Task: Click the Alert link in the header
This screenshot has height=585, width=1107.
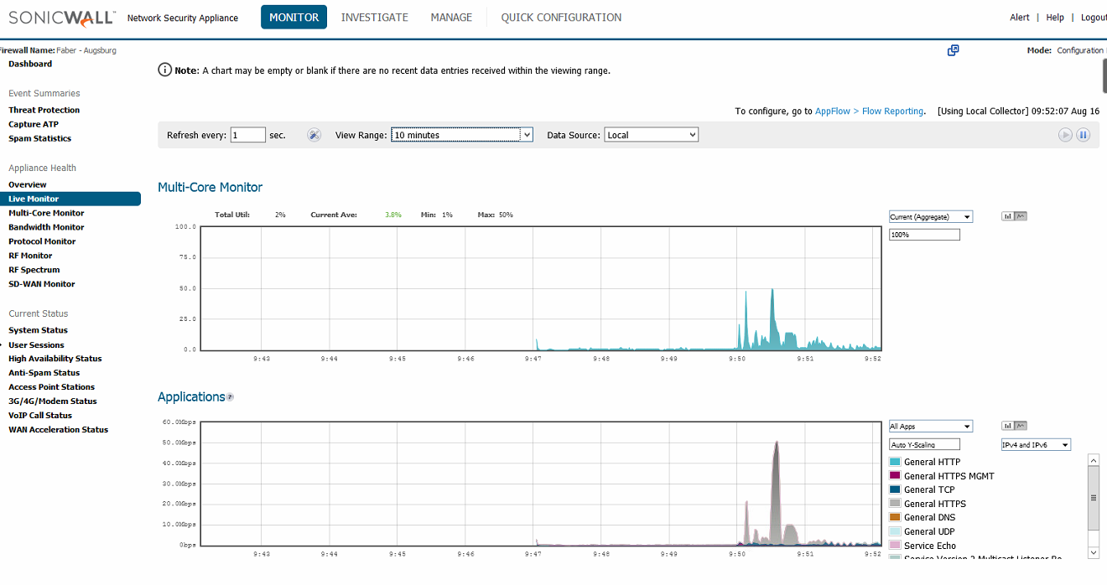Action: tap(1020, 18)
